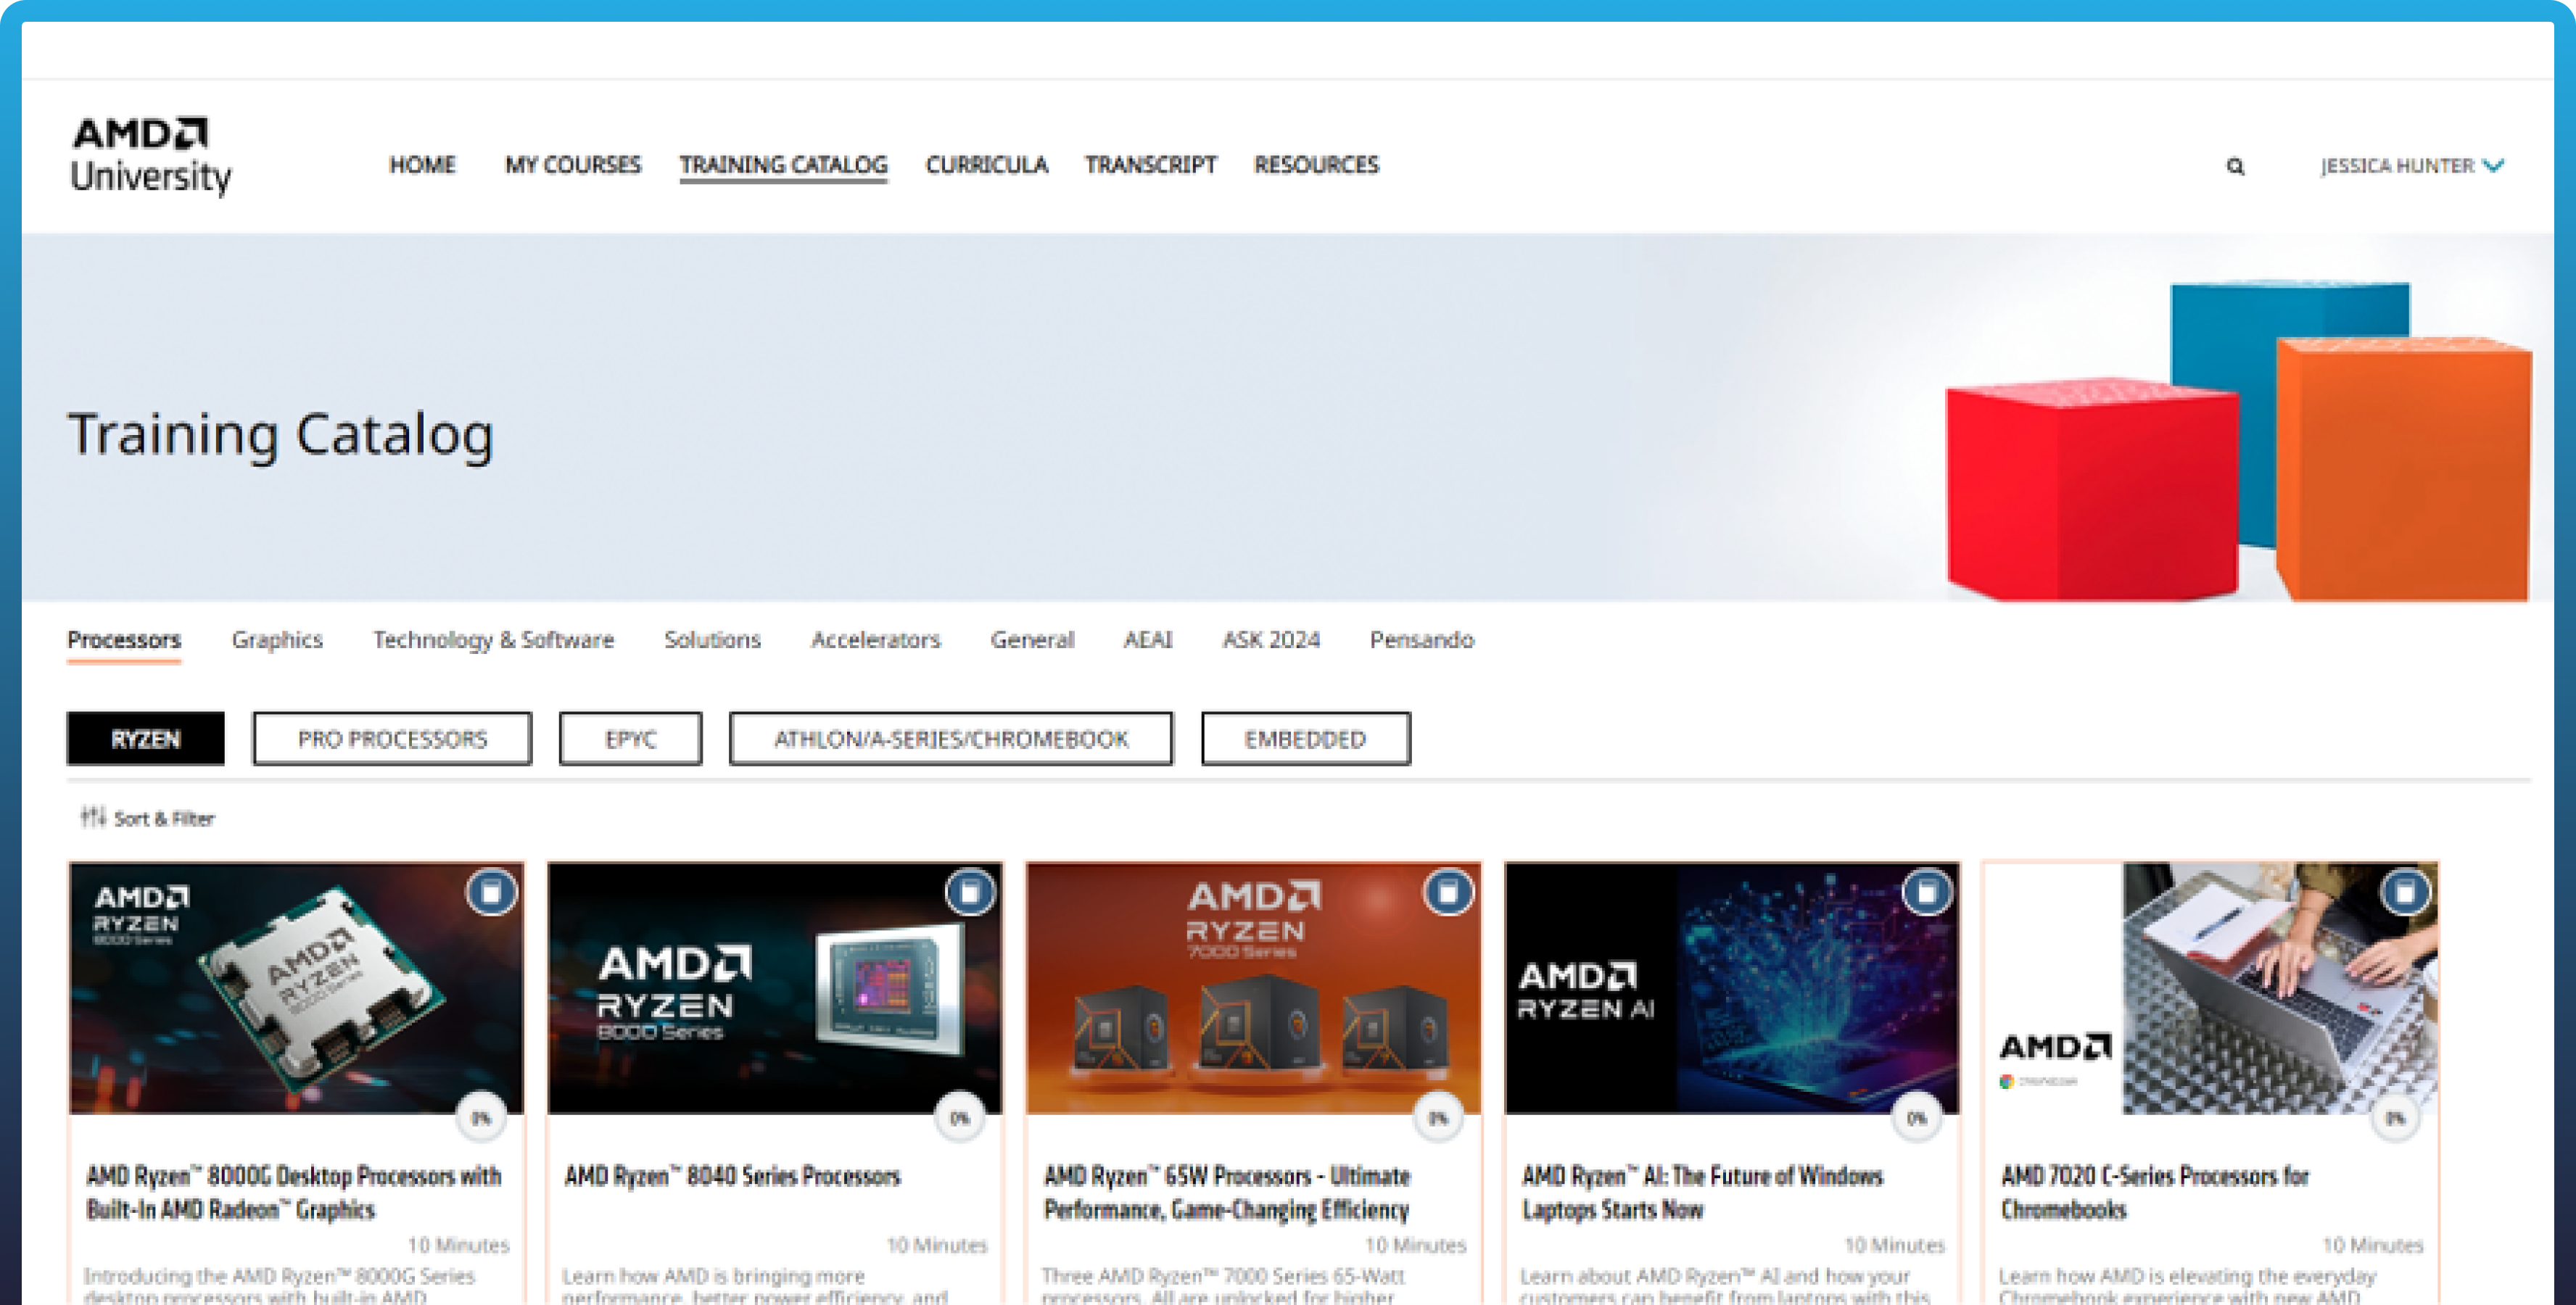Click bookmark icon on 7020 C-Series card
Viewport: 2576px width, 1305px height.
[x=2406, y=892]
